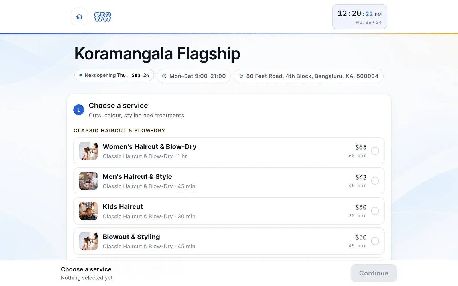Pick the Blowout & Styling radio button
The width and height of the screenshot is (458, 286).
375,241
